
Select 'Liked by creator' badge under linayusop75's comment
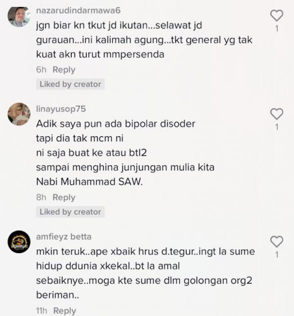pos(70,212)
